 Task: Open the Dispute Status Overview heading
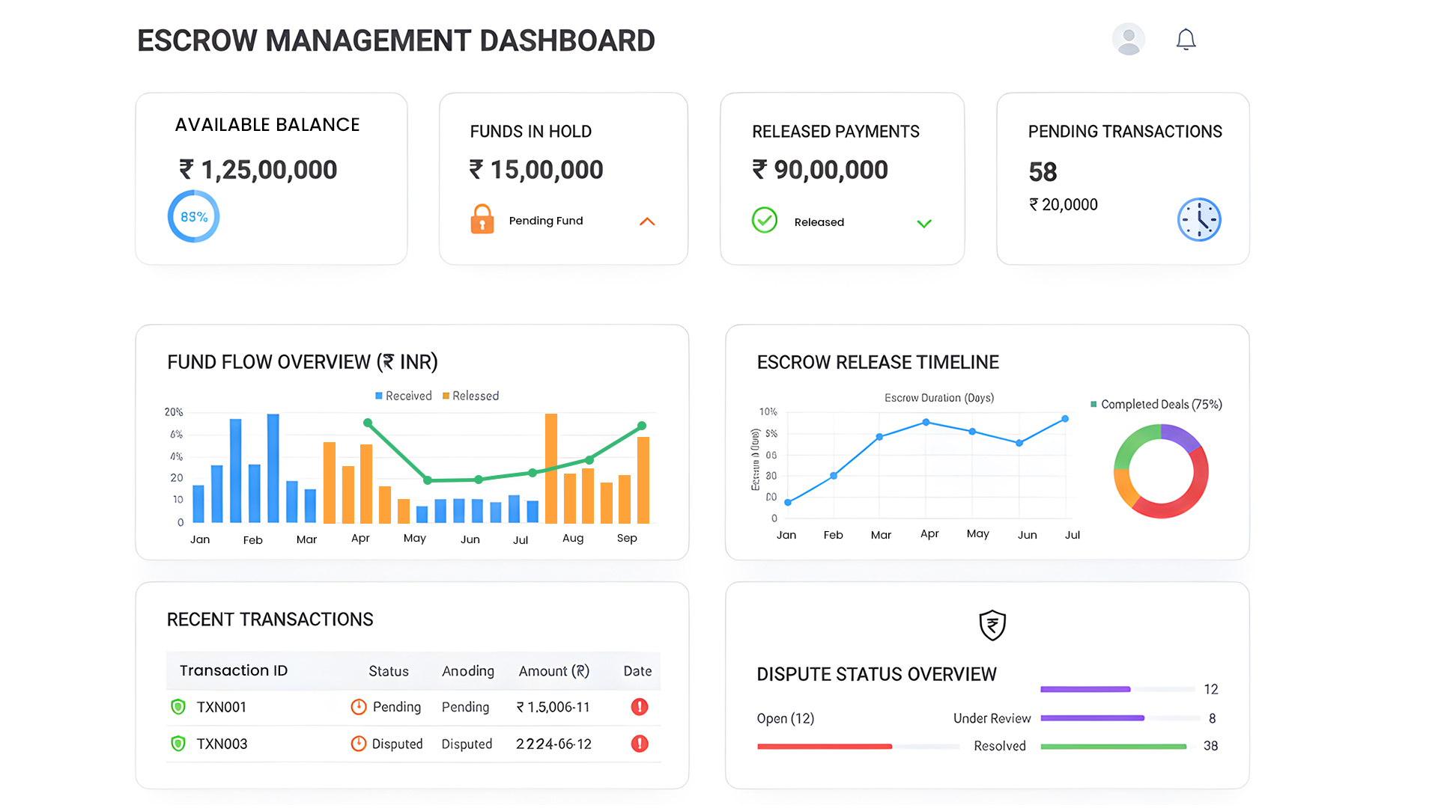(x=876, y=673)
